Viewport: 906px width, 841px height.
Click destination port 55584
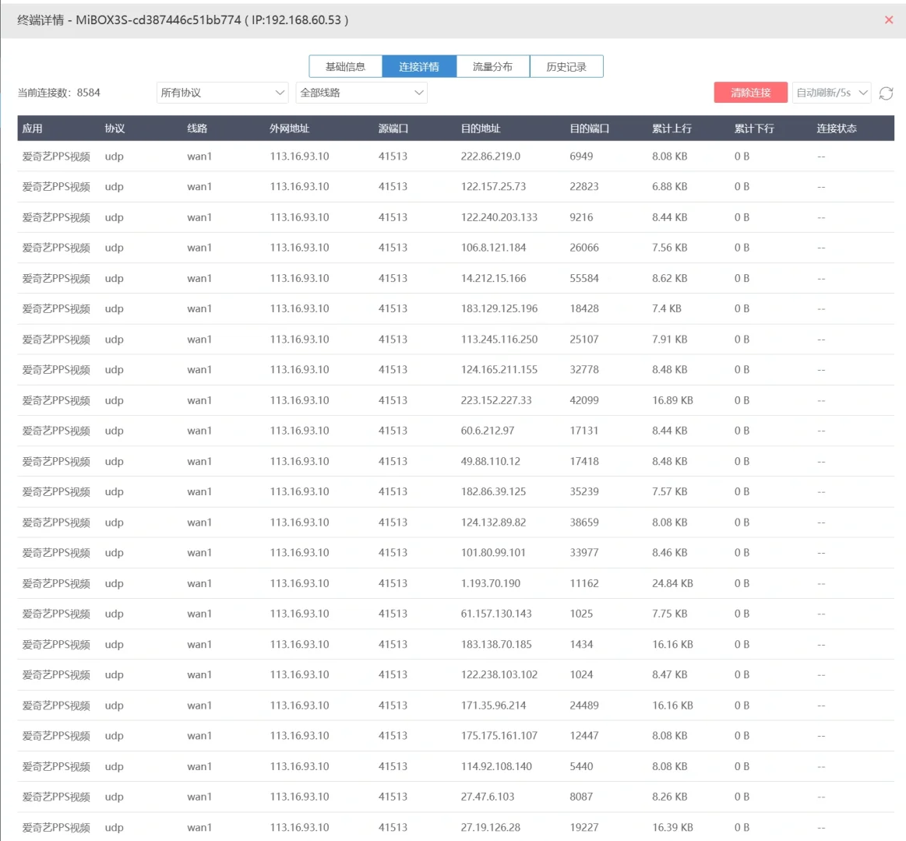(x=584, y=279)
